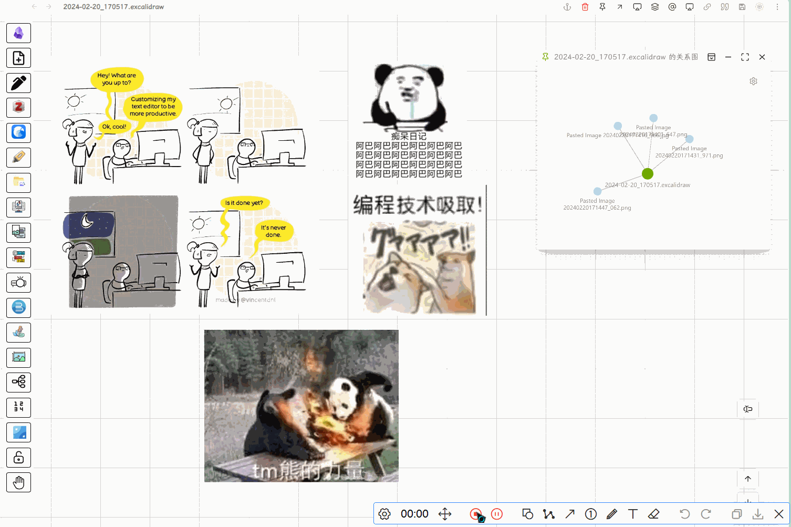Click the image-to-text document icon
This screenshot has width=791, height=527.
18,233
